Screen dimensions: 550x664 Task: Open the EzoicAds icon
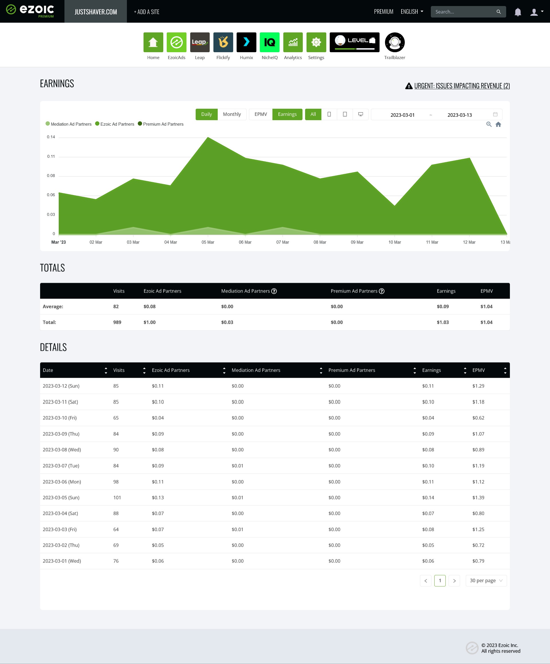coord(176,42)
